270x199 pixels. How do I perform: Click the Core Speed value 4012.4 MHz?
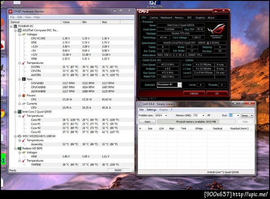[x=167, y=65]
